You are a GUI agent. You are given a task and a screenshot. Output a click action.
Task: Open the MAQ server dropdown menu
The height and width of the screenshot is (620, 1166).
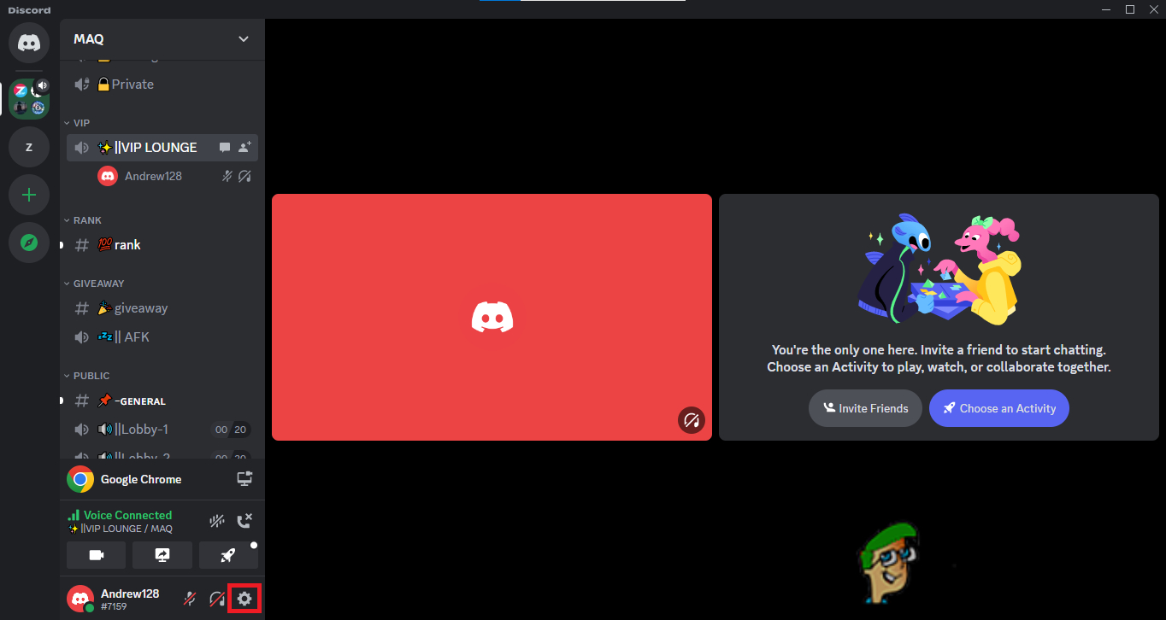click(x=162, y=39)
